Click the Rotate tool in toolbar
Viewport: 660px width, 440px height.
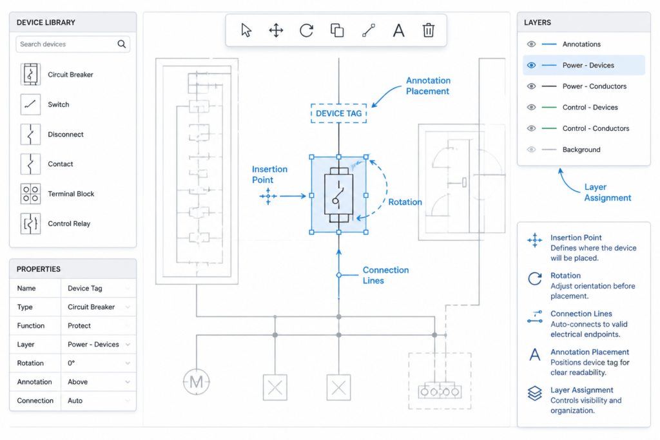point(306,30)
